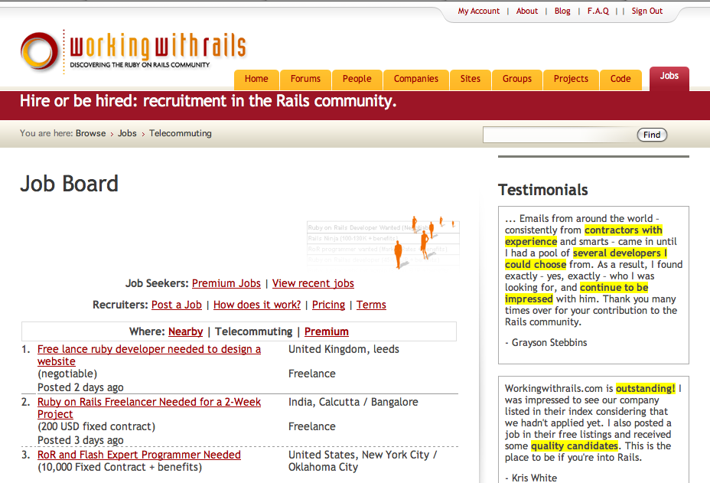The image size is (710, 483).
Task: Open My Account link
Action: tap(479, 11)
